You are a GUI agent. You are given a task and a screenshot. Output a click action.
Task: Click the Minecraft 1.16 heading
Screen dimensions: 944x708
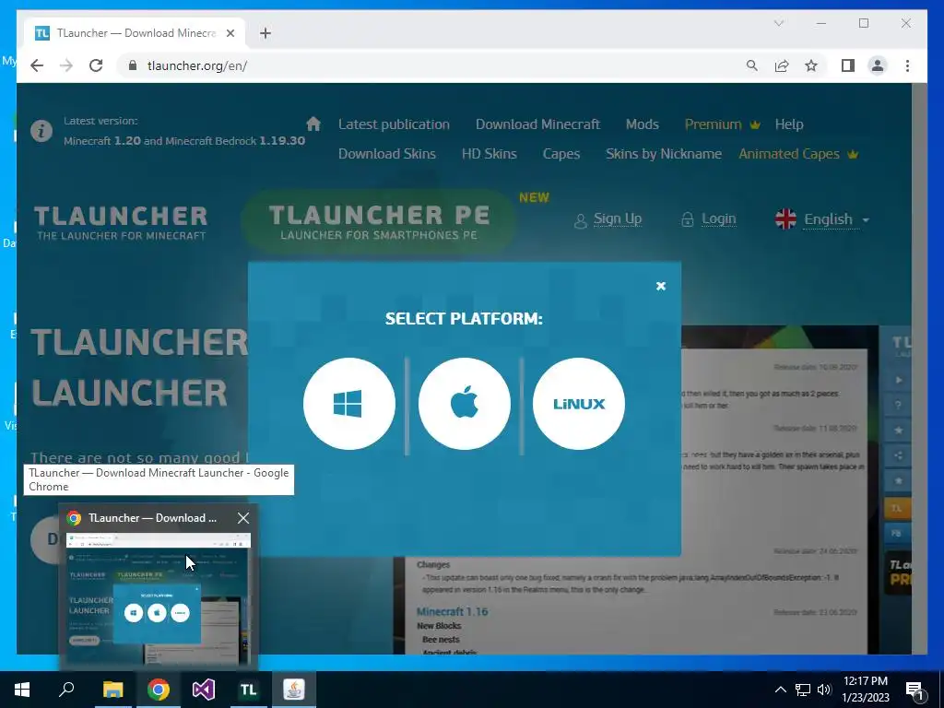(452, 612)
